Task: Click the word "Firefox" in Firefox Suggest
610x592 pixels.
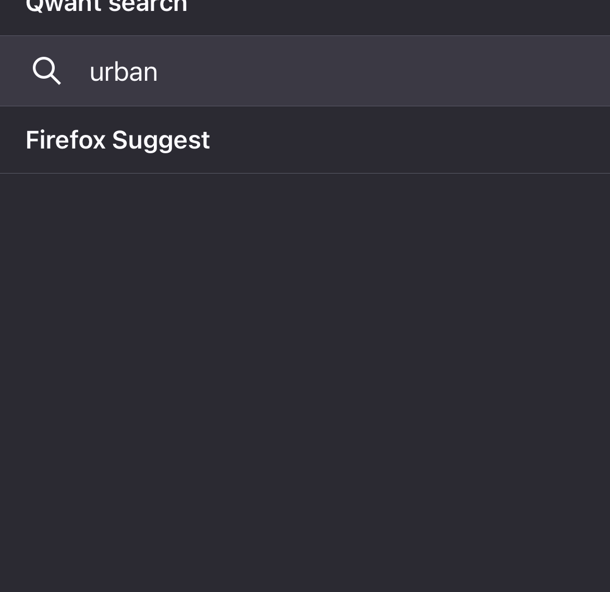Action: 66,140
